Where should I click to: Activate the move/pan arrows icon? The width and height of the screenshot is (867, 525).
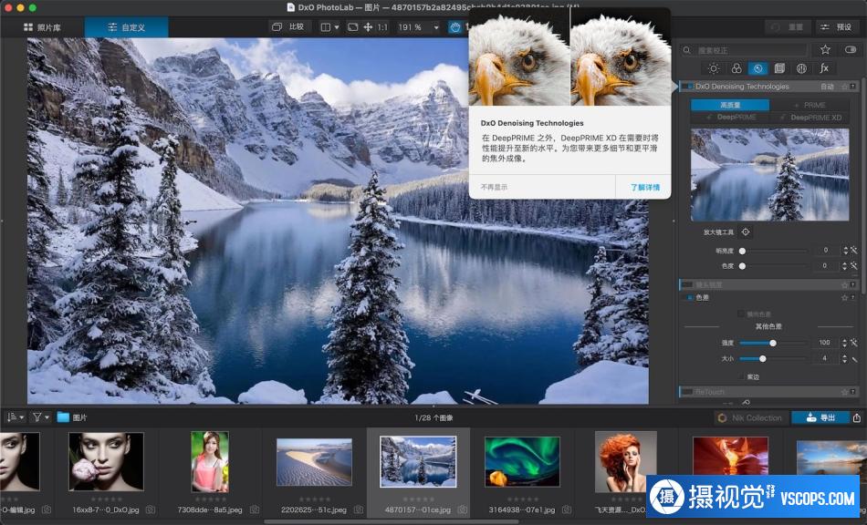coord(368,27)
